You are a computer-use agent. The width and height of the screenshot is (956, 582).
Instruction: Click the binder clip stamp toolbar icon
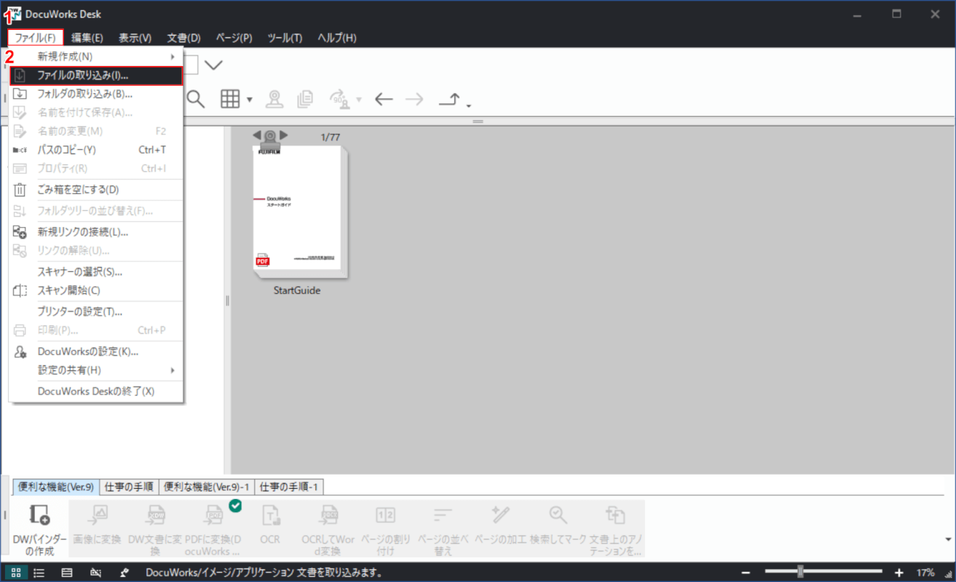pyautogui.click(x=274, y=99)
